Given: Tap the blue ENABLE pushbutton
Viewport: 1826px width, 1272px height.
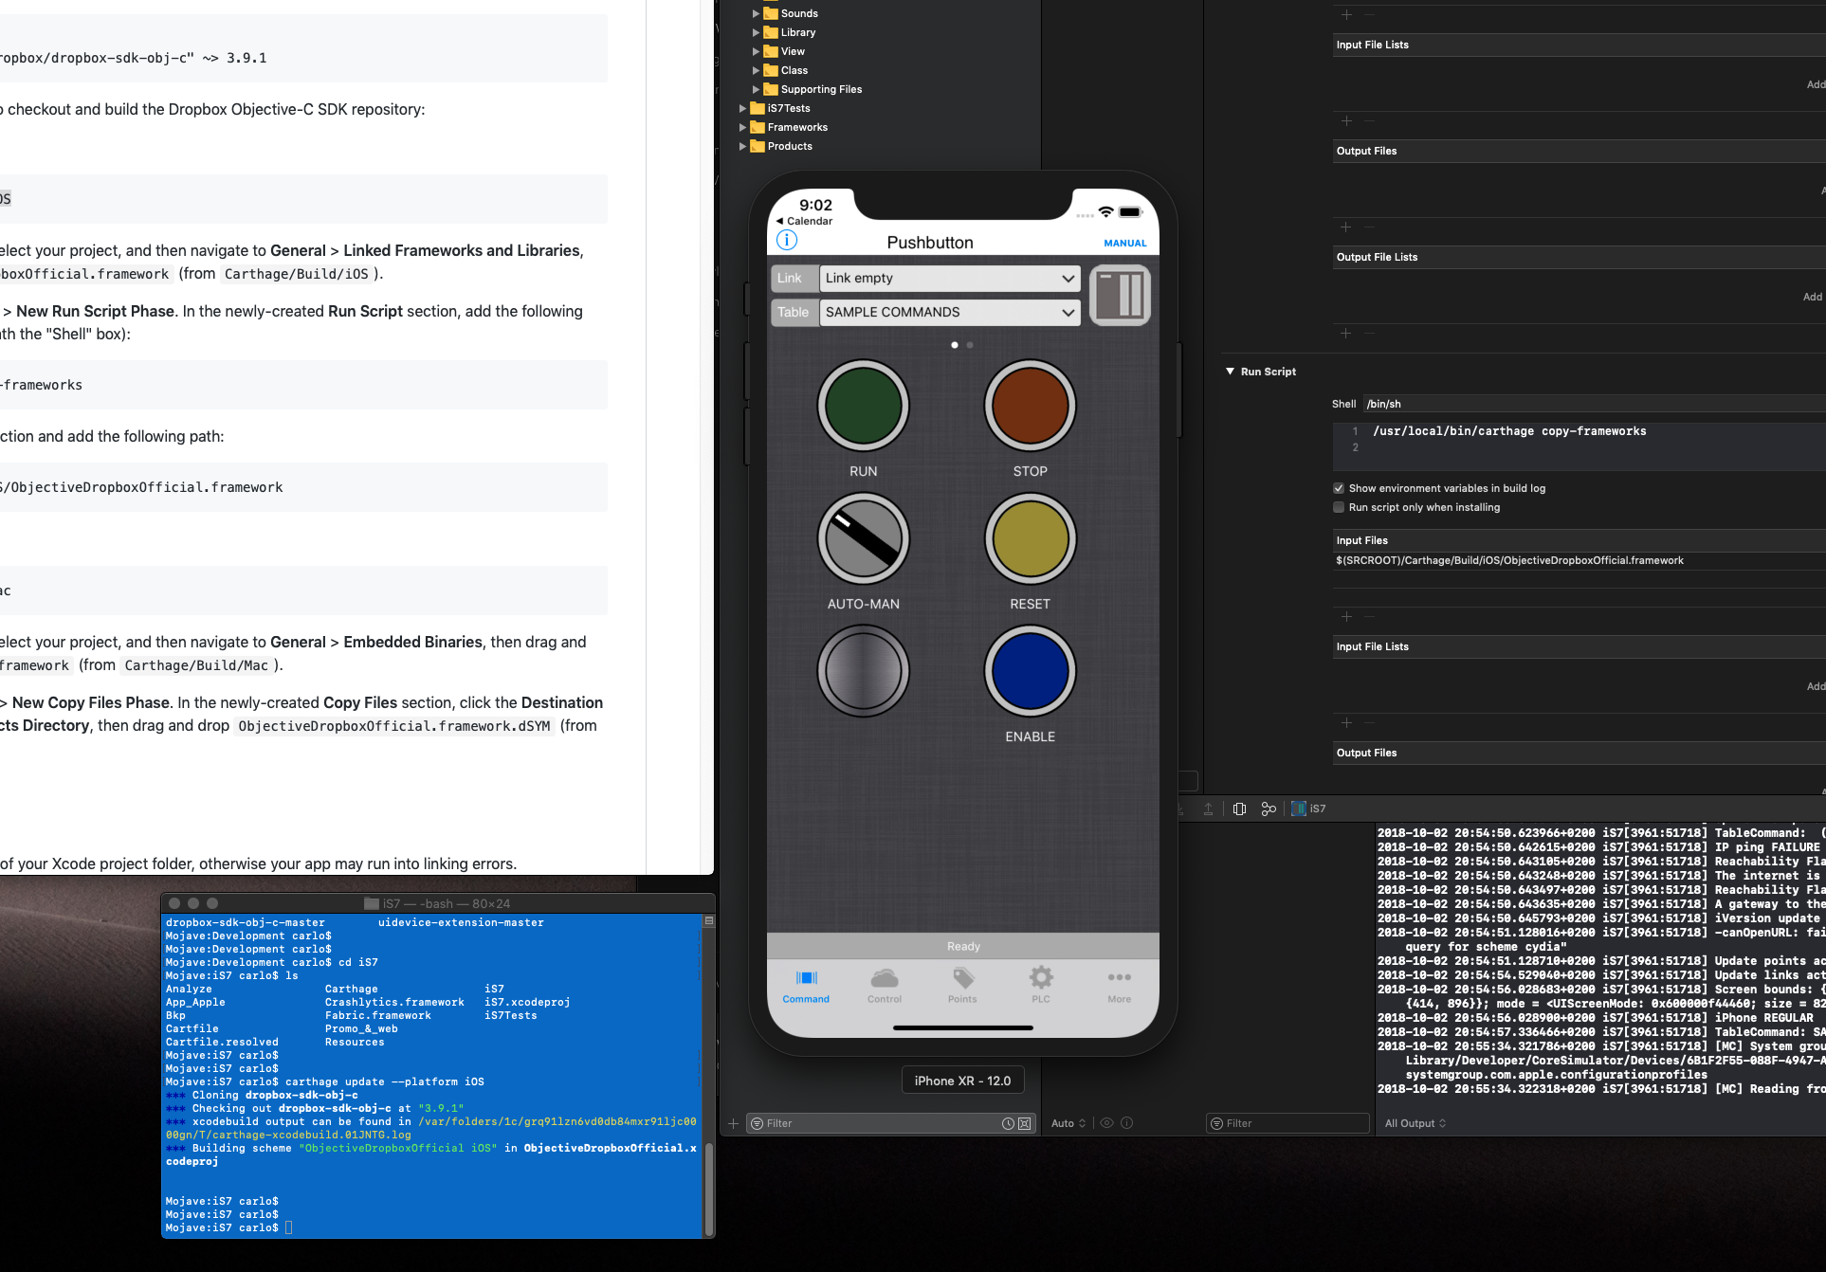Looking at the screenshot, I should point(1031,671).
